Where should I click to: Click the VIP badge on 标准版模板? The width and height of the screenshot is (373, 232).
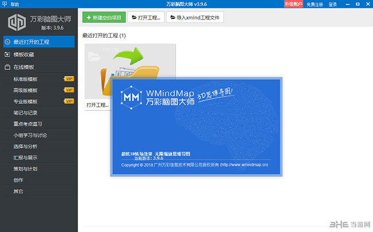69,79
